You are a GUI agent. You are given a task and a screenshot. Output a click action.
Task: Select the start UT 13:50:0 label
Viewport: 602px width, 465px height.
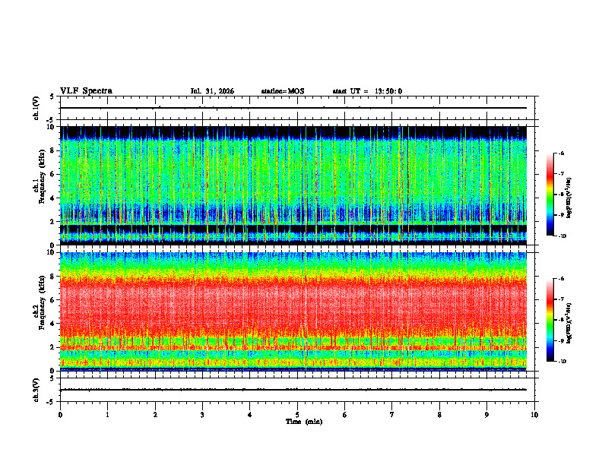pyautogui.click(x=367, y=91)
